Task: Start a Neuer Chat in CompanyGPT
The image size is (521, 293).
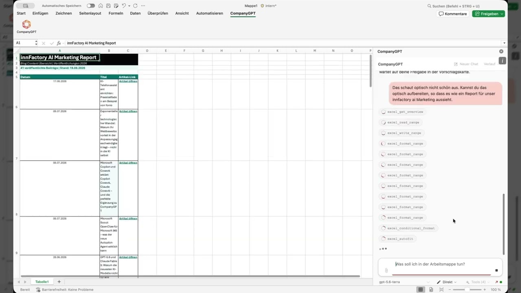Action: tap(466, 64)
